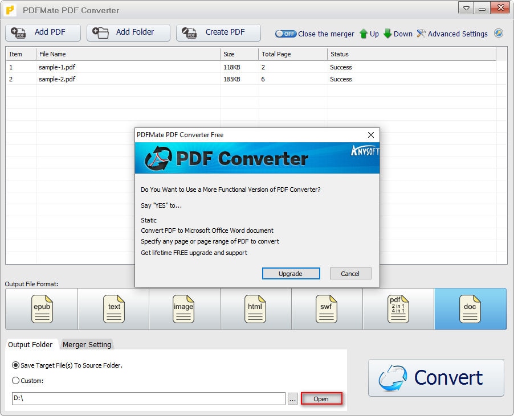This screenshot has width=514, height=416.
Task: Switch to the Output Folder tab
Action: click(30, 344)
